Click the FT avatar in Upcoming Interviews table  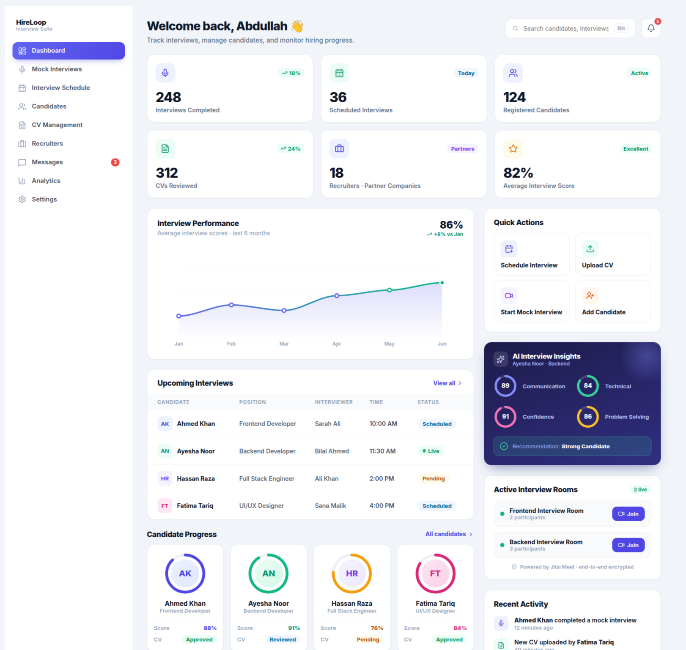pos(165,506)
